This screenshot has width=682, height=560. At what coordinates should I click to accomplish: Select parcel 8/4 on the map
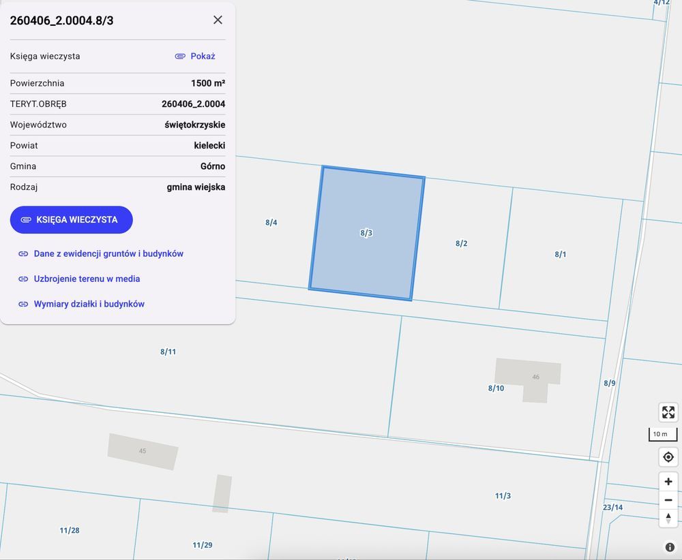pyautogui.click(x=271, y=223)
